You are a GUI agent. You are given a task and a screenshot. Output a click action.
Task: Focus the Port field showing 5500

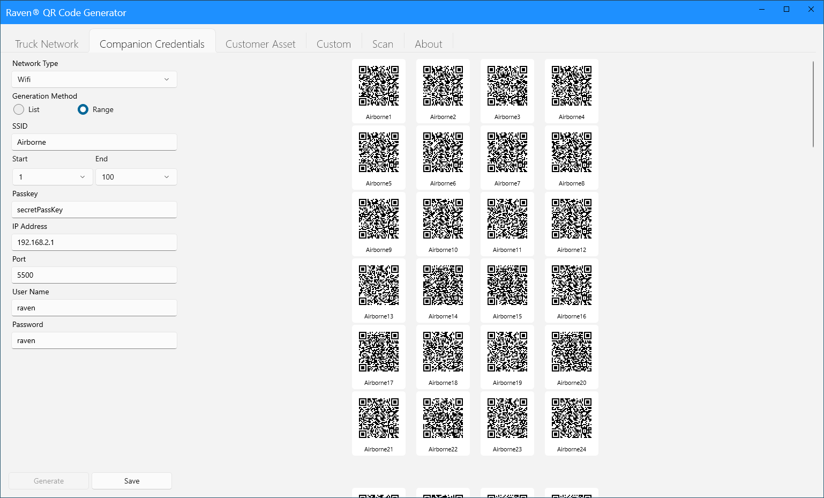[94, 275]
